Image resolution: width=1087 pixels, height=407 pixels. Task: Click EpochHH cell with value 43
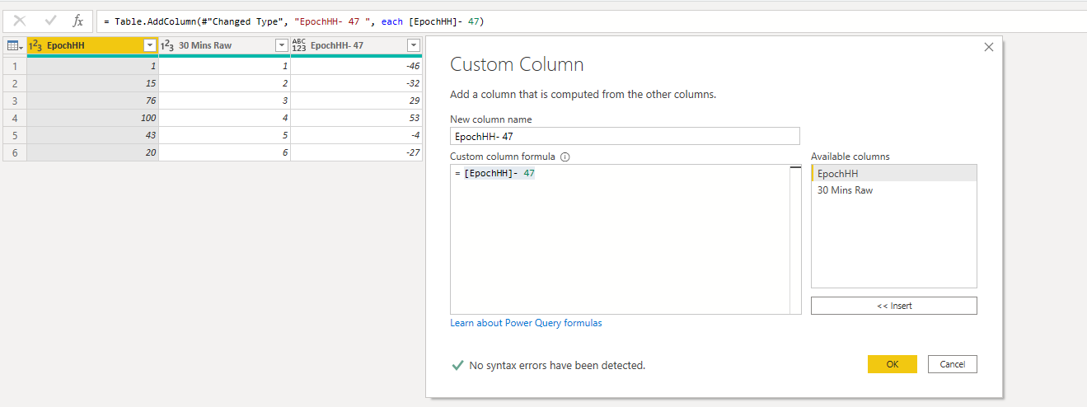93,134
